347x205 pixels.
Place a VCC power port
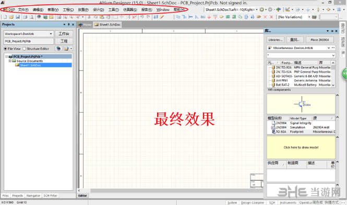[215, 17]
